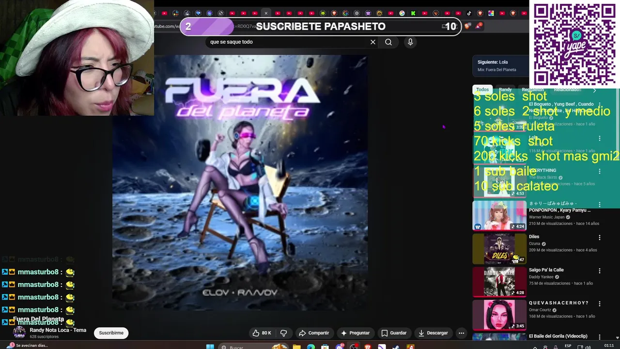Open the PONPONPON video thumbnail
Image resolution: width=620 pixels, height=349 pixels.
[499, 216]
